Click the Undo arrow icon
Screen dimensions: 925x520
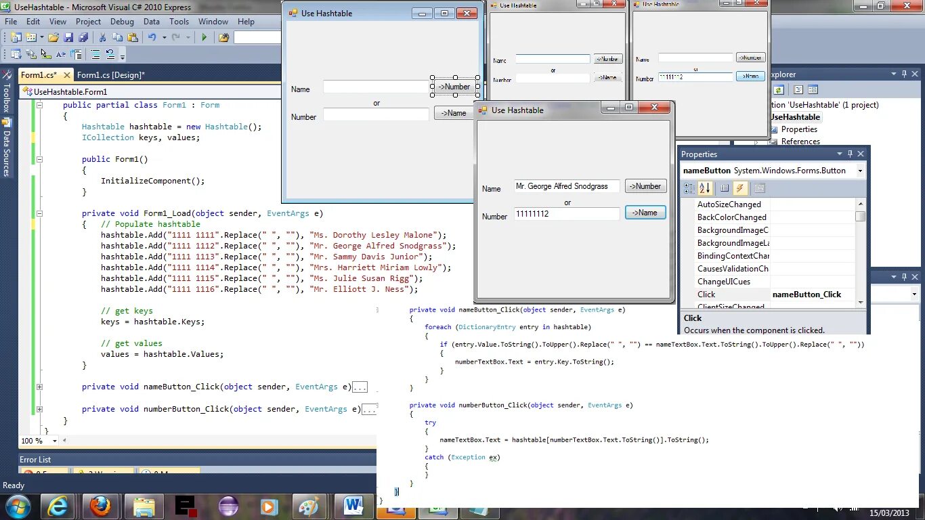[152, 37]
